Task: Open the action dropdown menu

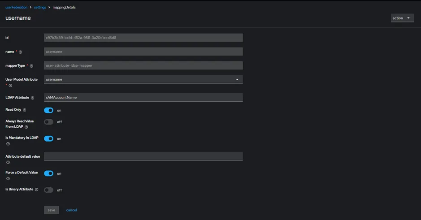Action: coord(402,18)
